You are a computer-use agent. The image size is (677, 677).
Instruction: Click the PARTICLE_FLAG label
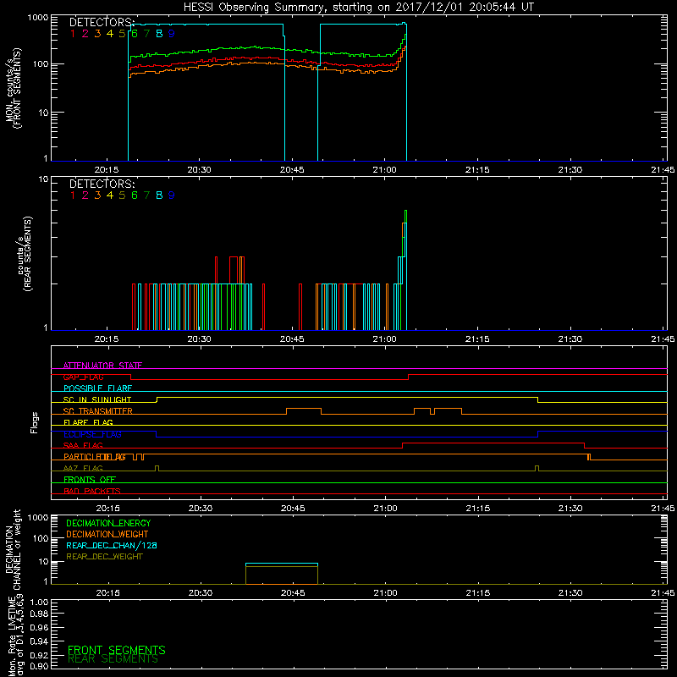pos(95,456)
